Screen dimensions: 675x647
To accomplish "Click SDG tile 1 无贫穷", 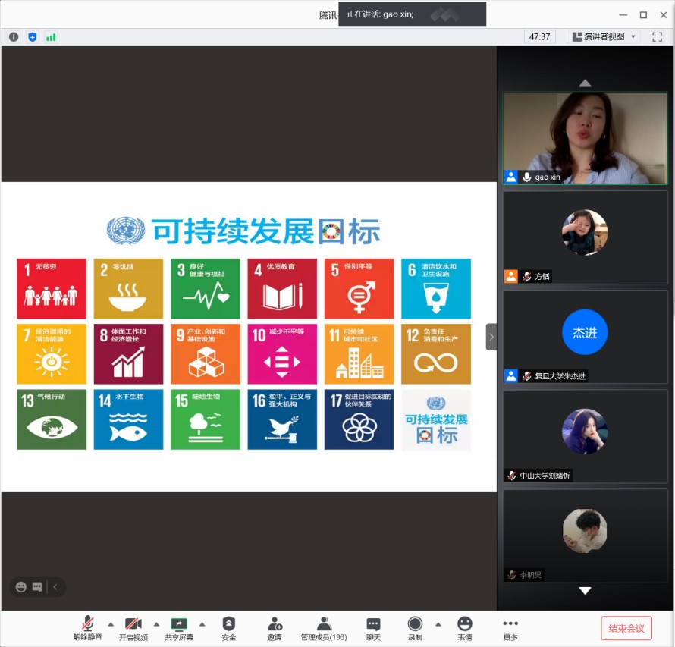I will [52, 288].
